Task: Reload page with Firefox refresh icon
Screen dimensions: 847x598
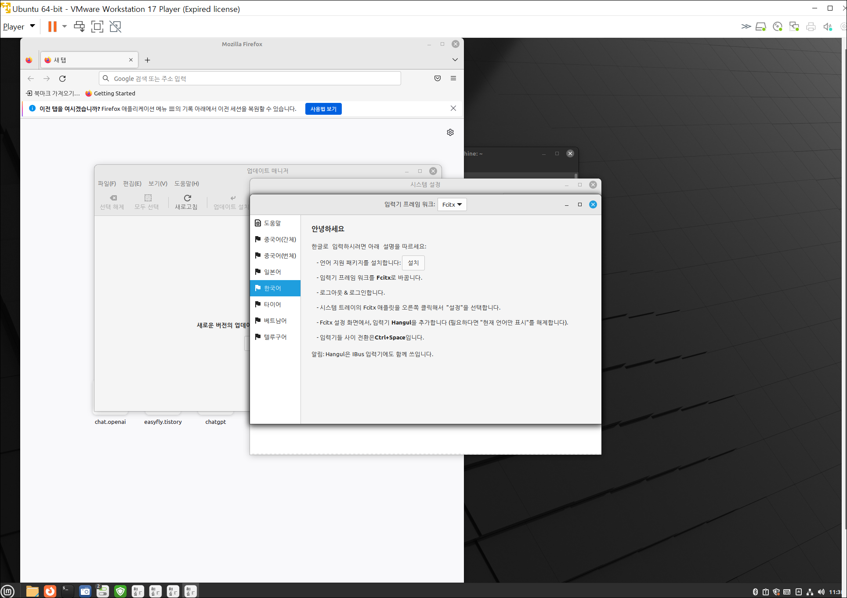Action: coord(62,79)
